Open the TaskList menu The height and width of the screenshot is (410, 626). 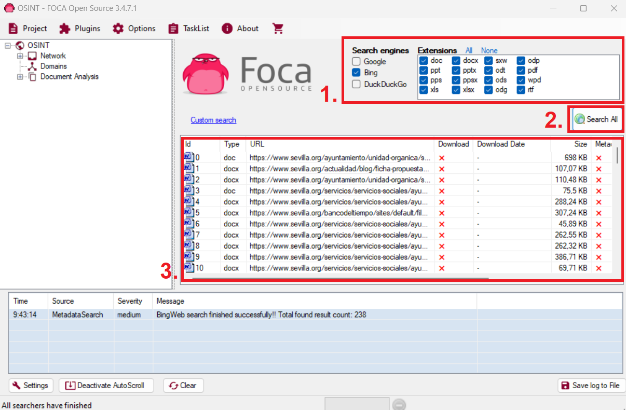(x=189, y=29)
